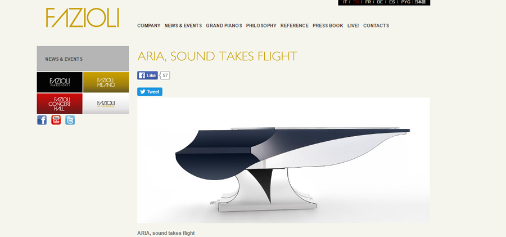Open the COMPANY menu
506x237 pixels.
[149, 25]
